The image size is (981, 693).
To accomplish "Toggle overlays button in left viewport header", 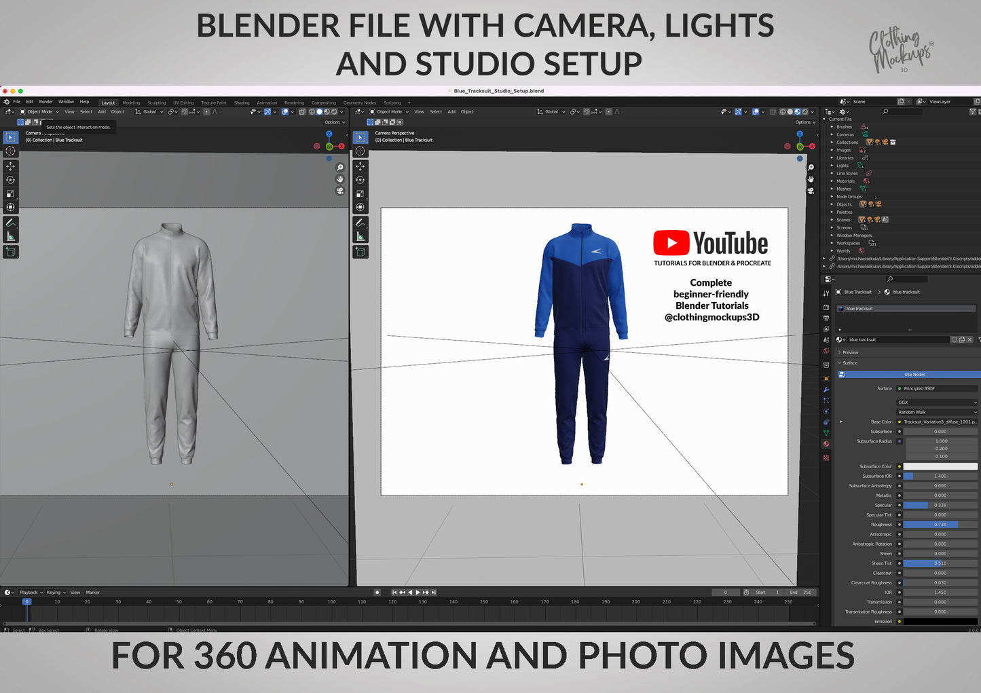I will (x=285, y=112).
